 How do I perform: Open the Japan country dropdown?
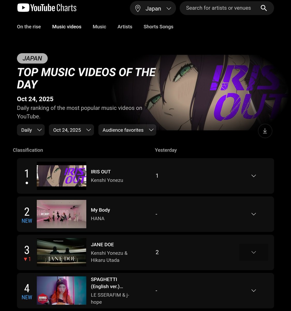(x=153, y=8)
